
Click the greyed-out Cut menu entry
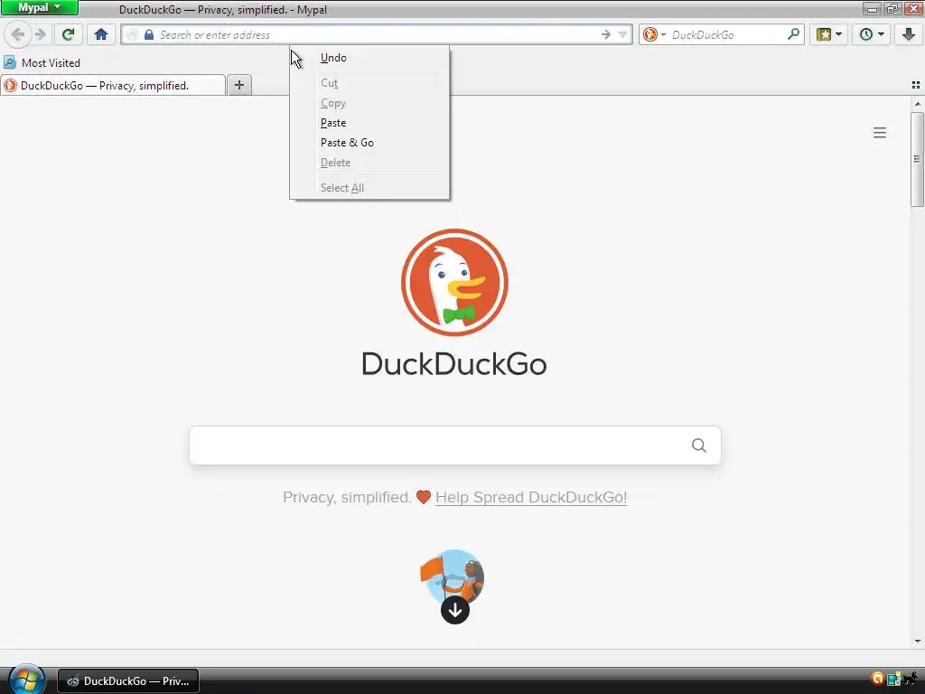click(x=369, y=83)
